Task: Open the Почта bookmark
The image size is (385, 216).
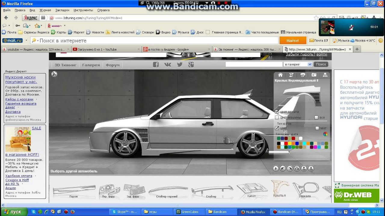Action: click(9, 32)
